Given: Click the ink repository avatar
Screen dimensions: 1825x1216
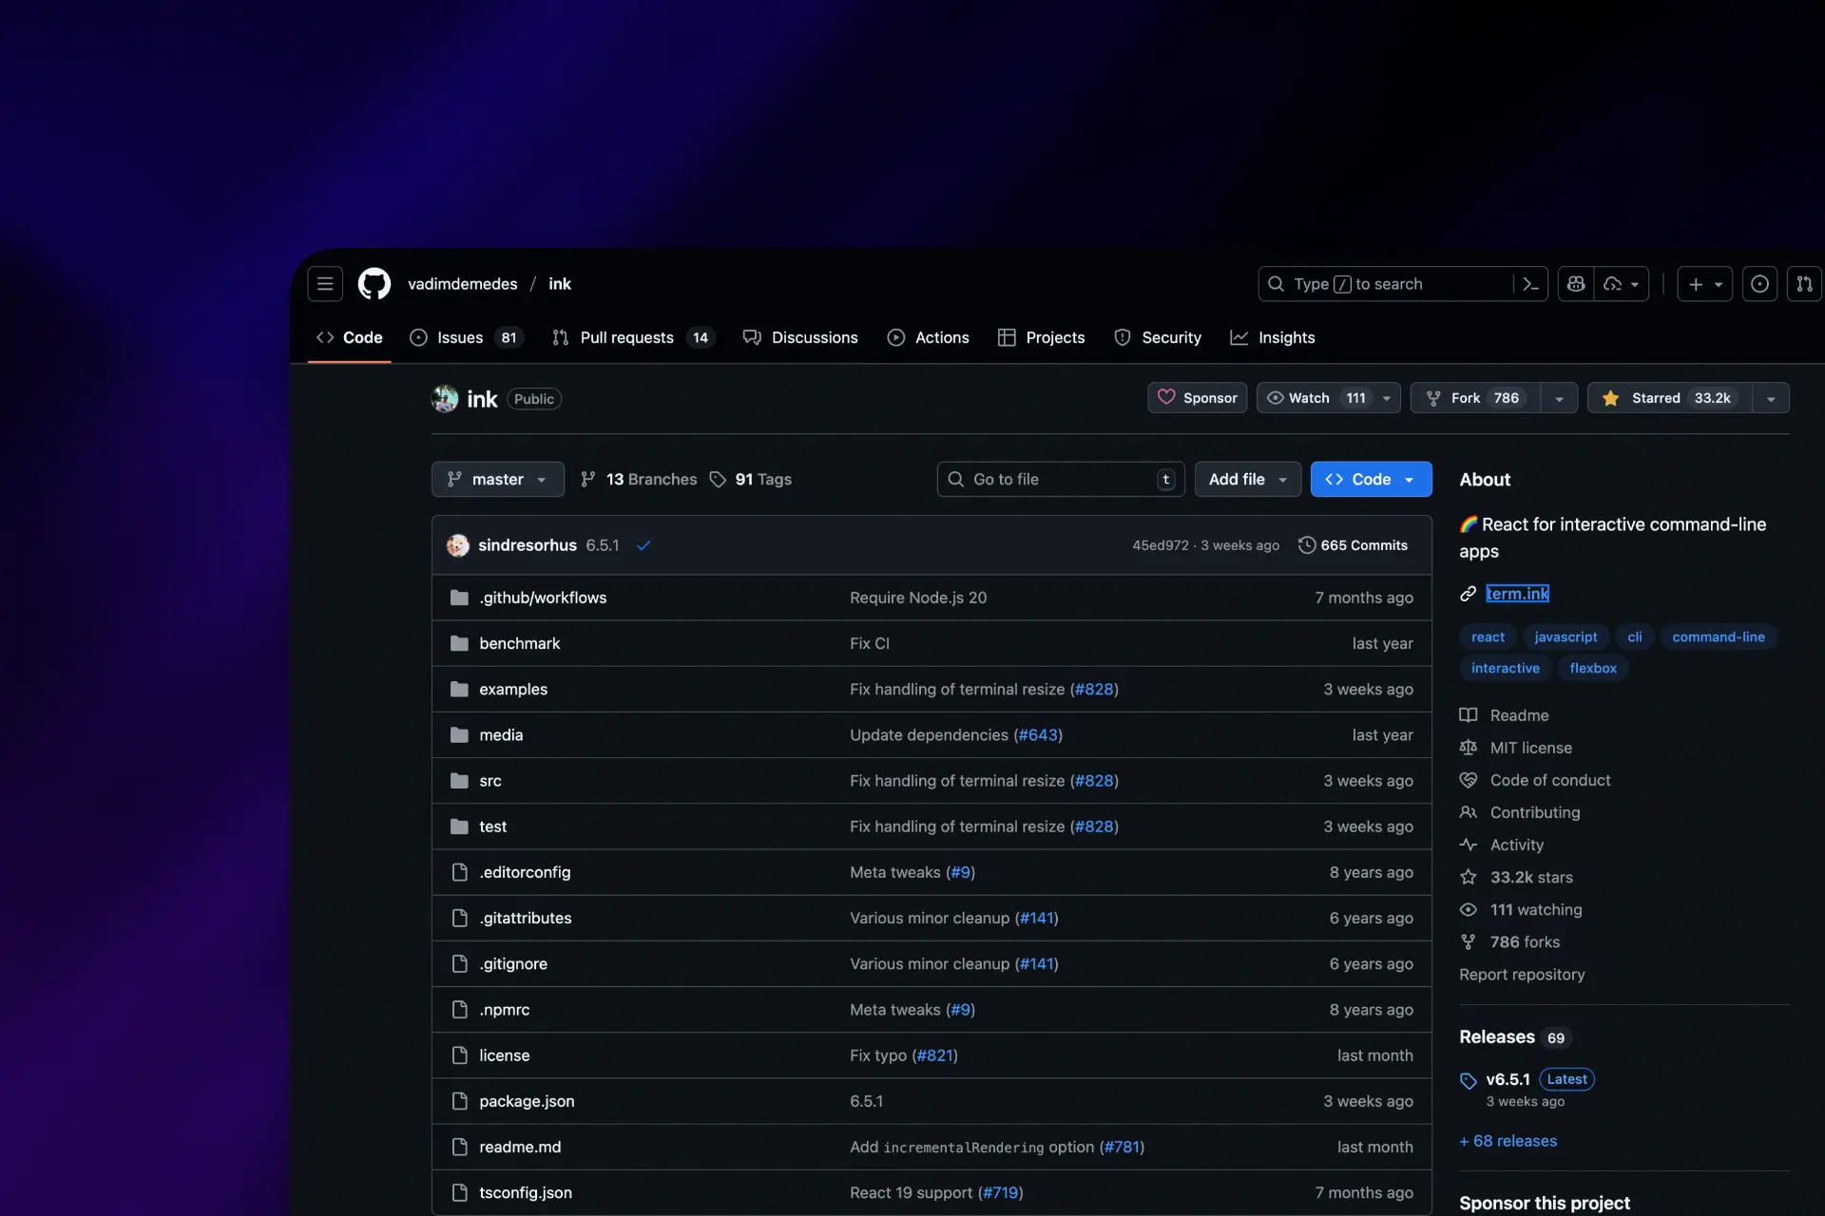Looking at the screenshot, I should 445,399.
